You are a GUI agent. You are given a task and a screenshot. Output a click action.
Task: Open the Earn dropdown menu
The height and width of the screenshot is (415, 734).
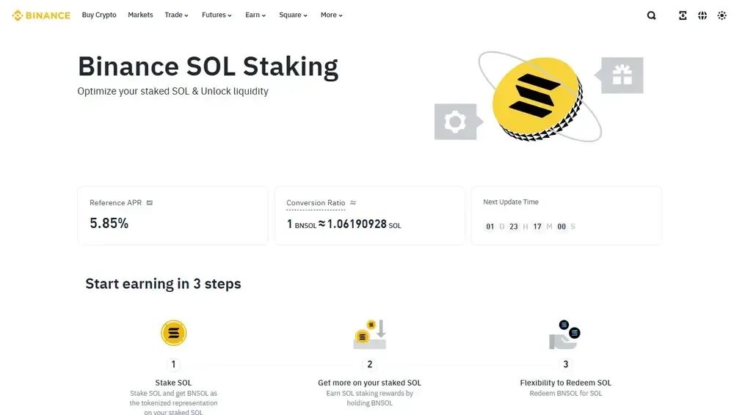(x=255, y=15)
